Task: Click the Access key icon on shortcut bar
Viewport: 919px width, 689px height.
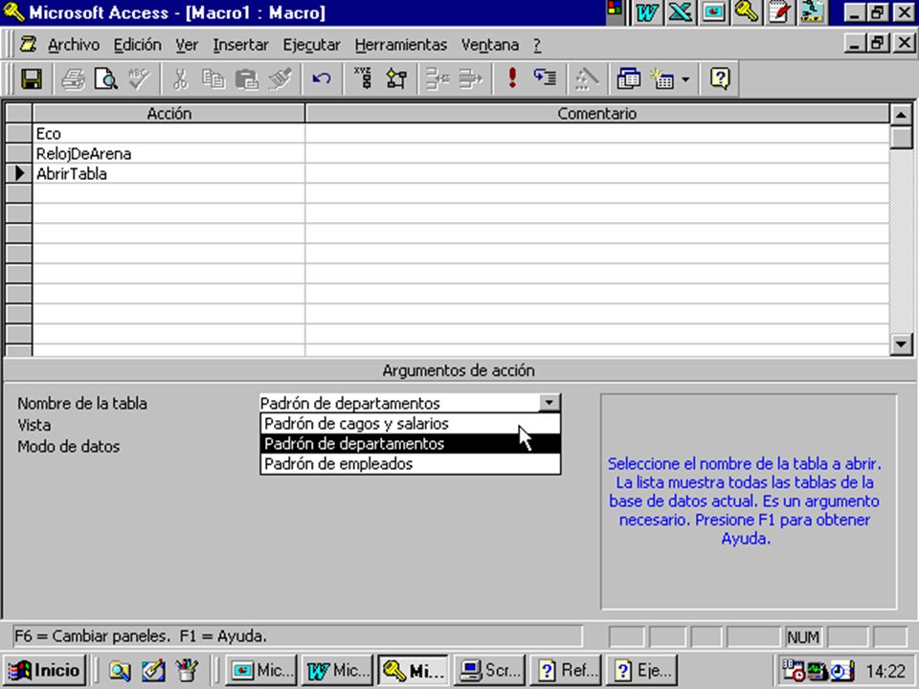Action: click(746, 12)
